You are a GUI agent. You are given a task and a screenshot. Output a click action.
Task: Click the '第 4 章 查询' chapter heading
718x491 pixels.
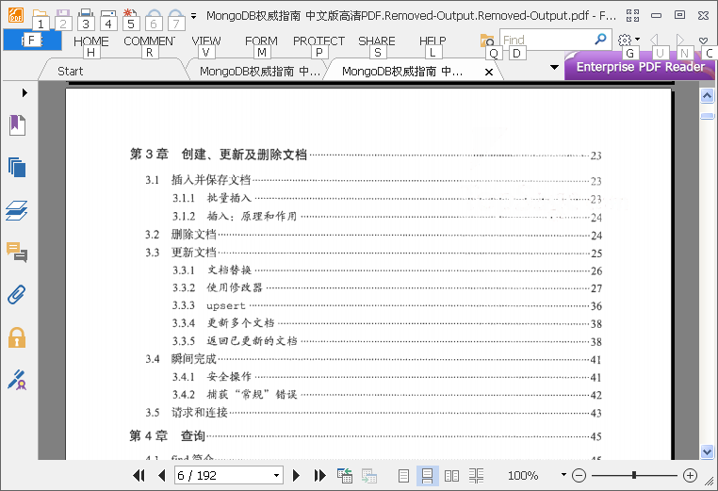pyautogui.click(x=167, y=435)
